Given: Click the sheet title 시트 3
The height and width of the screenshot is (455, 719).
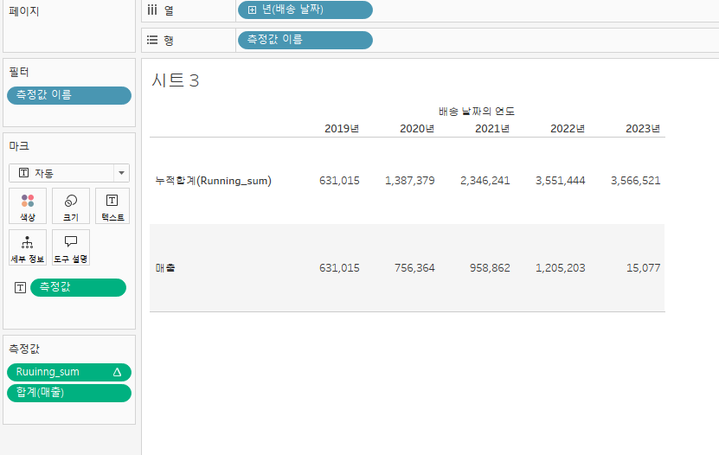Looking at the screenshot, I should tap(175, 80).
